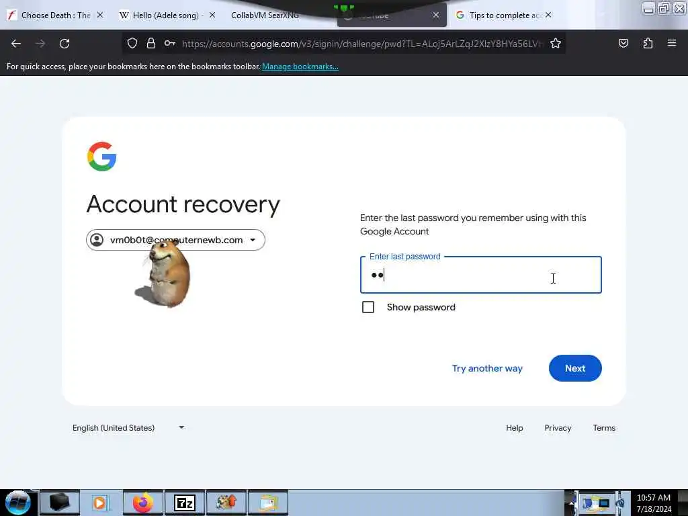Click the key saved-logins icon in address bar
The width and height of the screenshot is (688, 516).
(170, 43)
